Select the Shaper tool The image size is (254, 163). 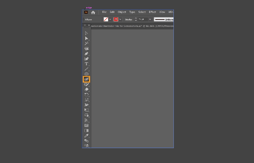tap(86, 84)
